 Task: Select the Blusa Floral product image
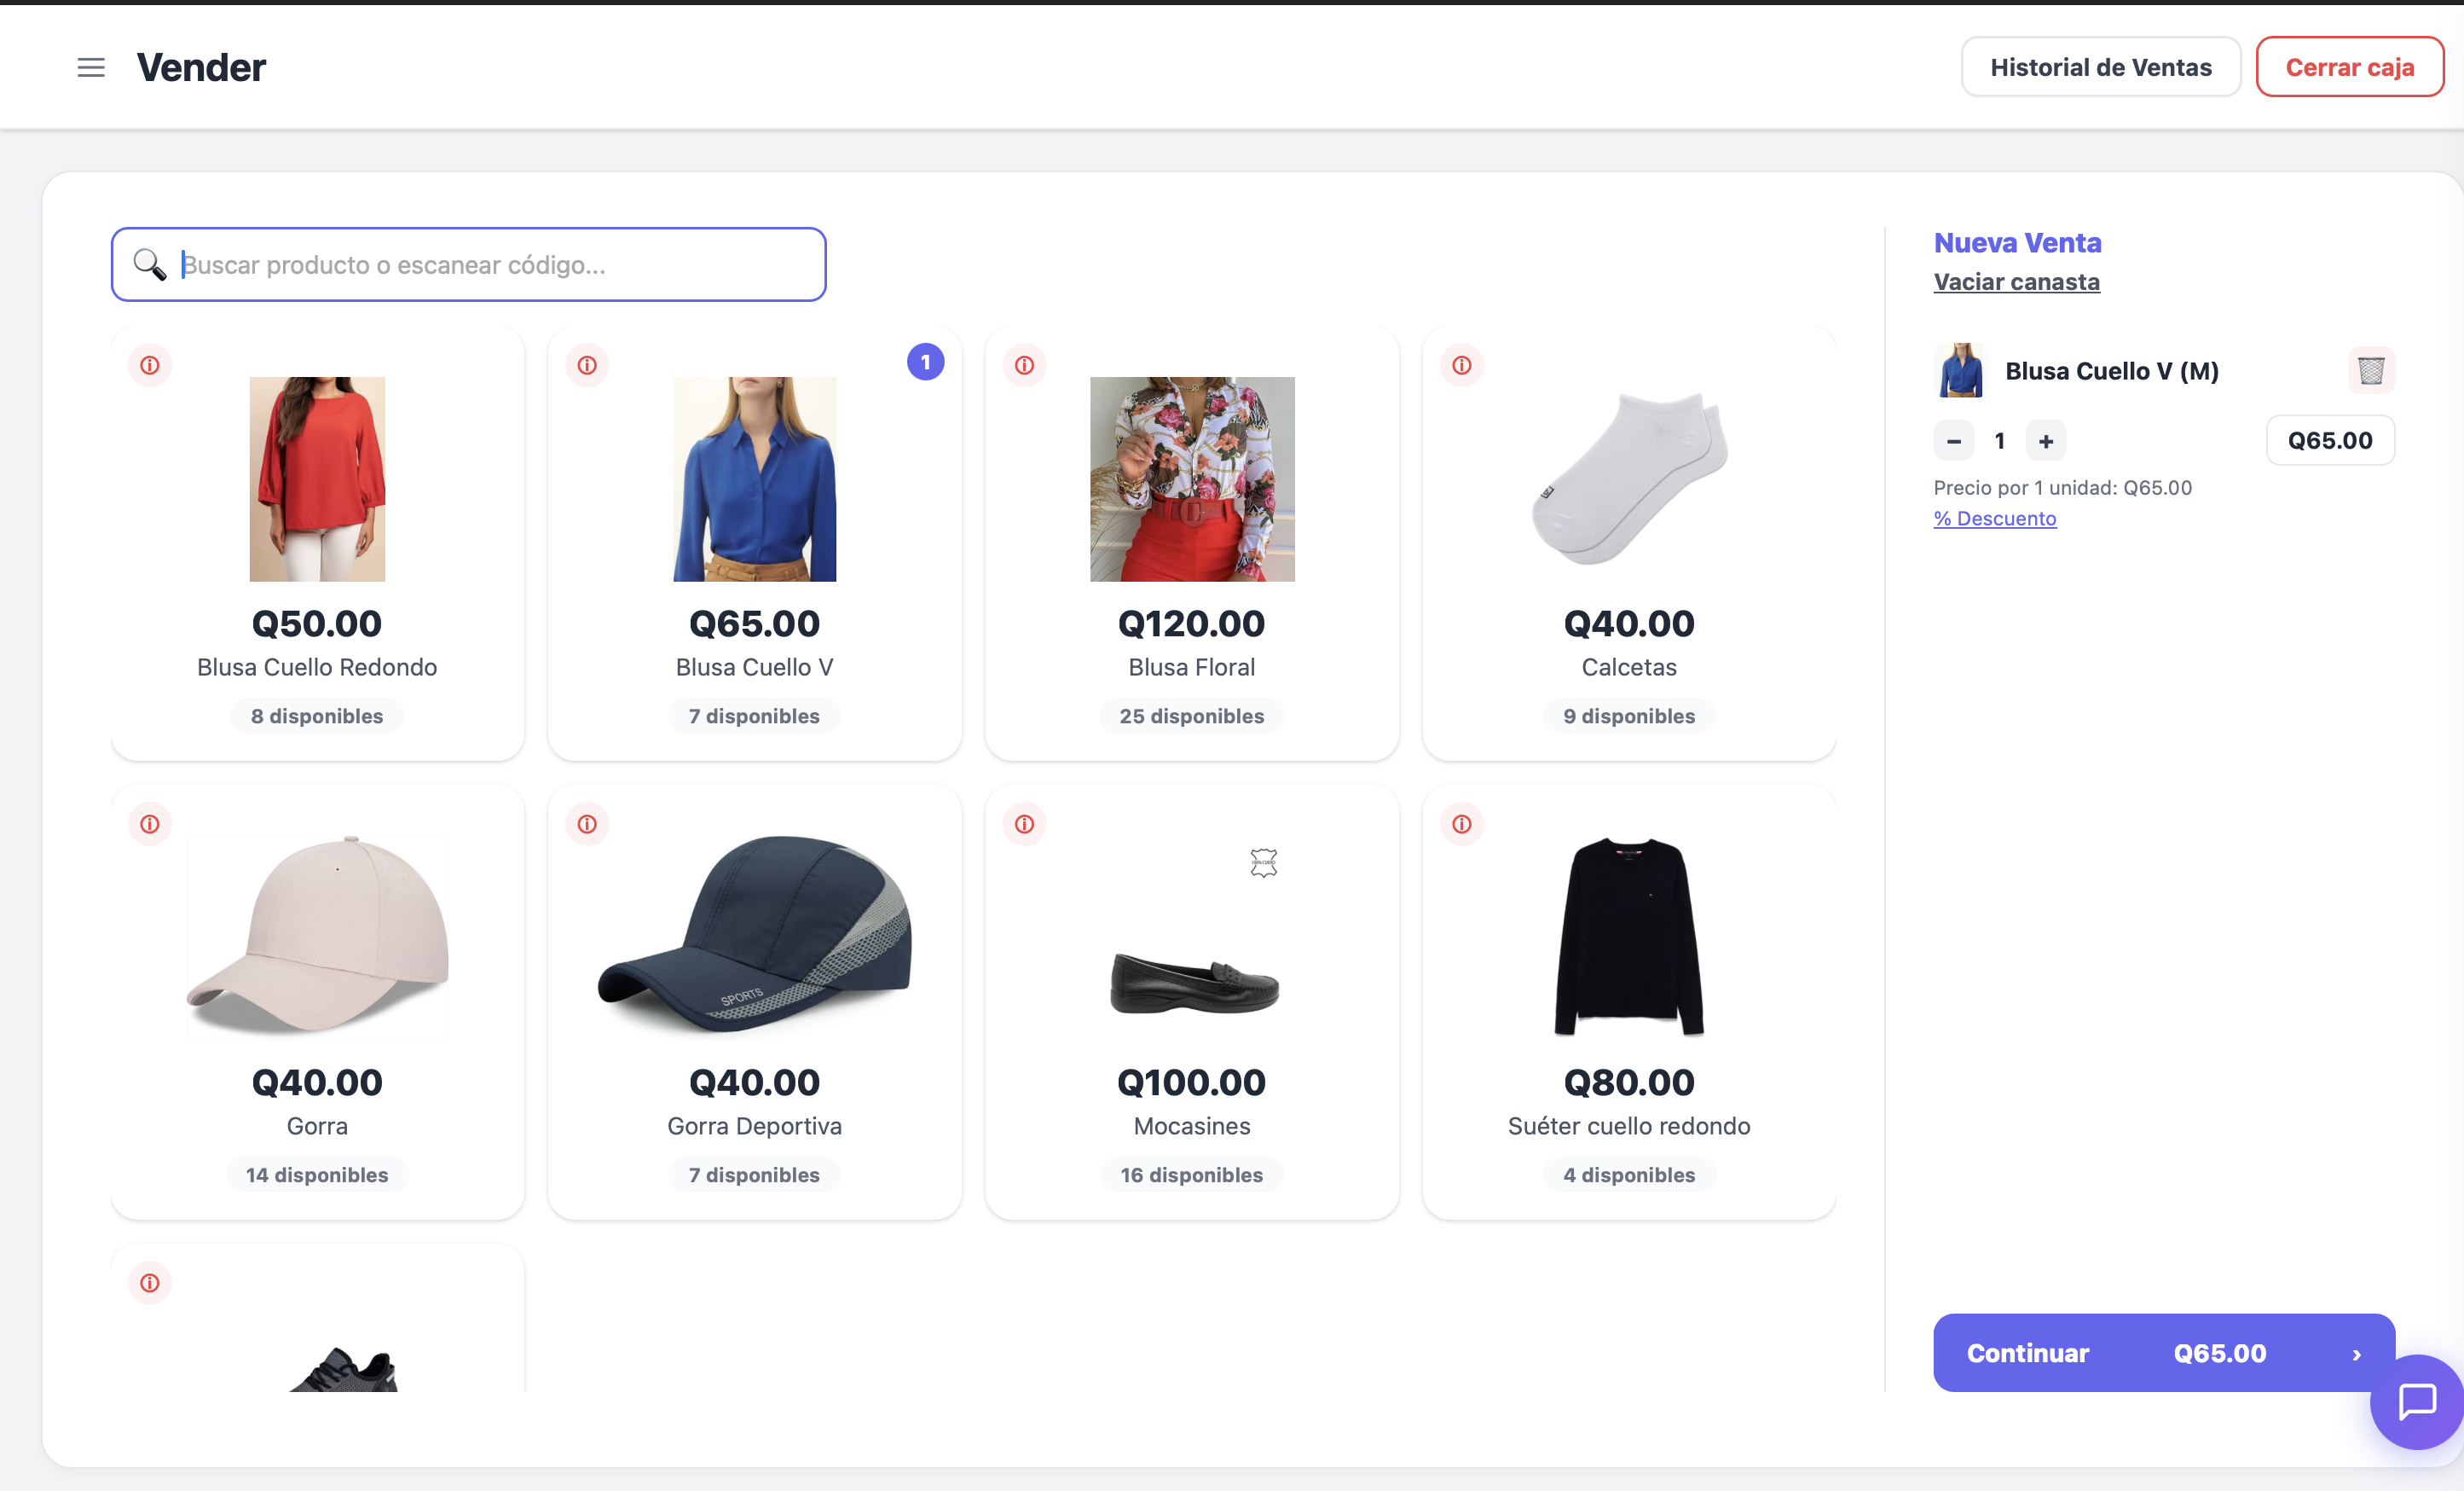(1192, 479)
